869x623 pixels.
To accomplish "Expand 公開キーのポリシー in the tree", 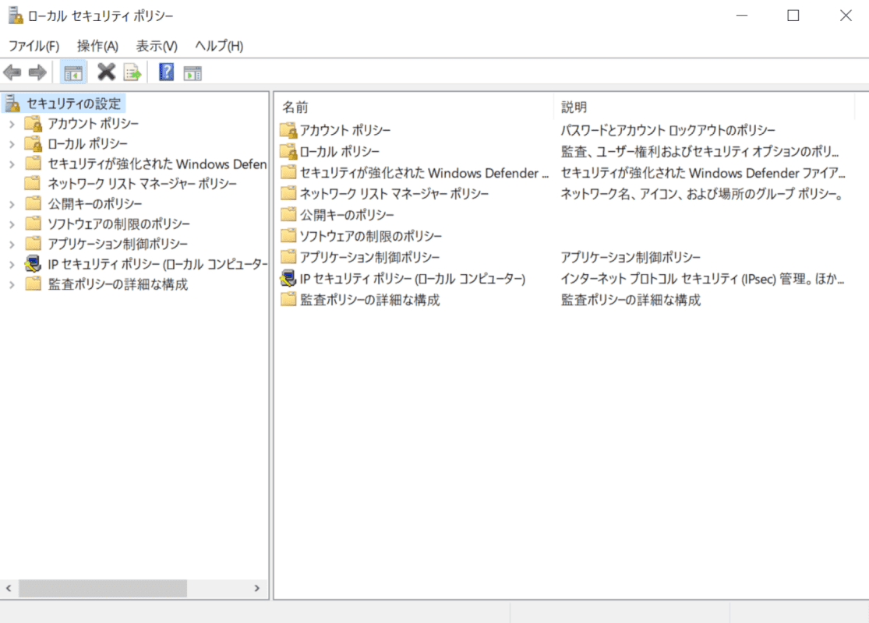I will tap(12, 204).
